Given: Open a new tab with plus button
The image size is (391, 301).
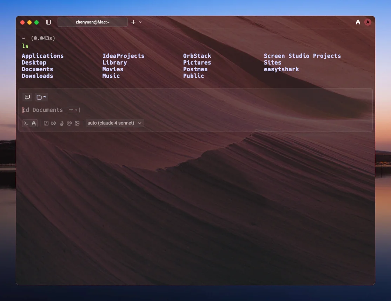Looking at the screenshot, I should [x=133, y=22].
